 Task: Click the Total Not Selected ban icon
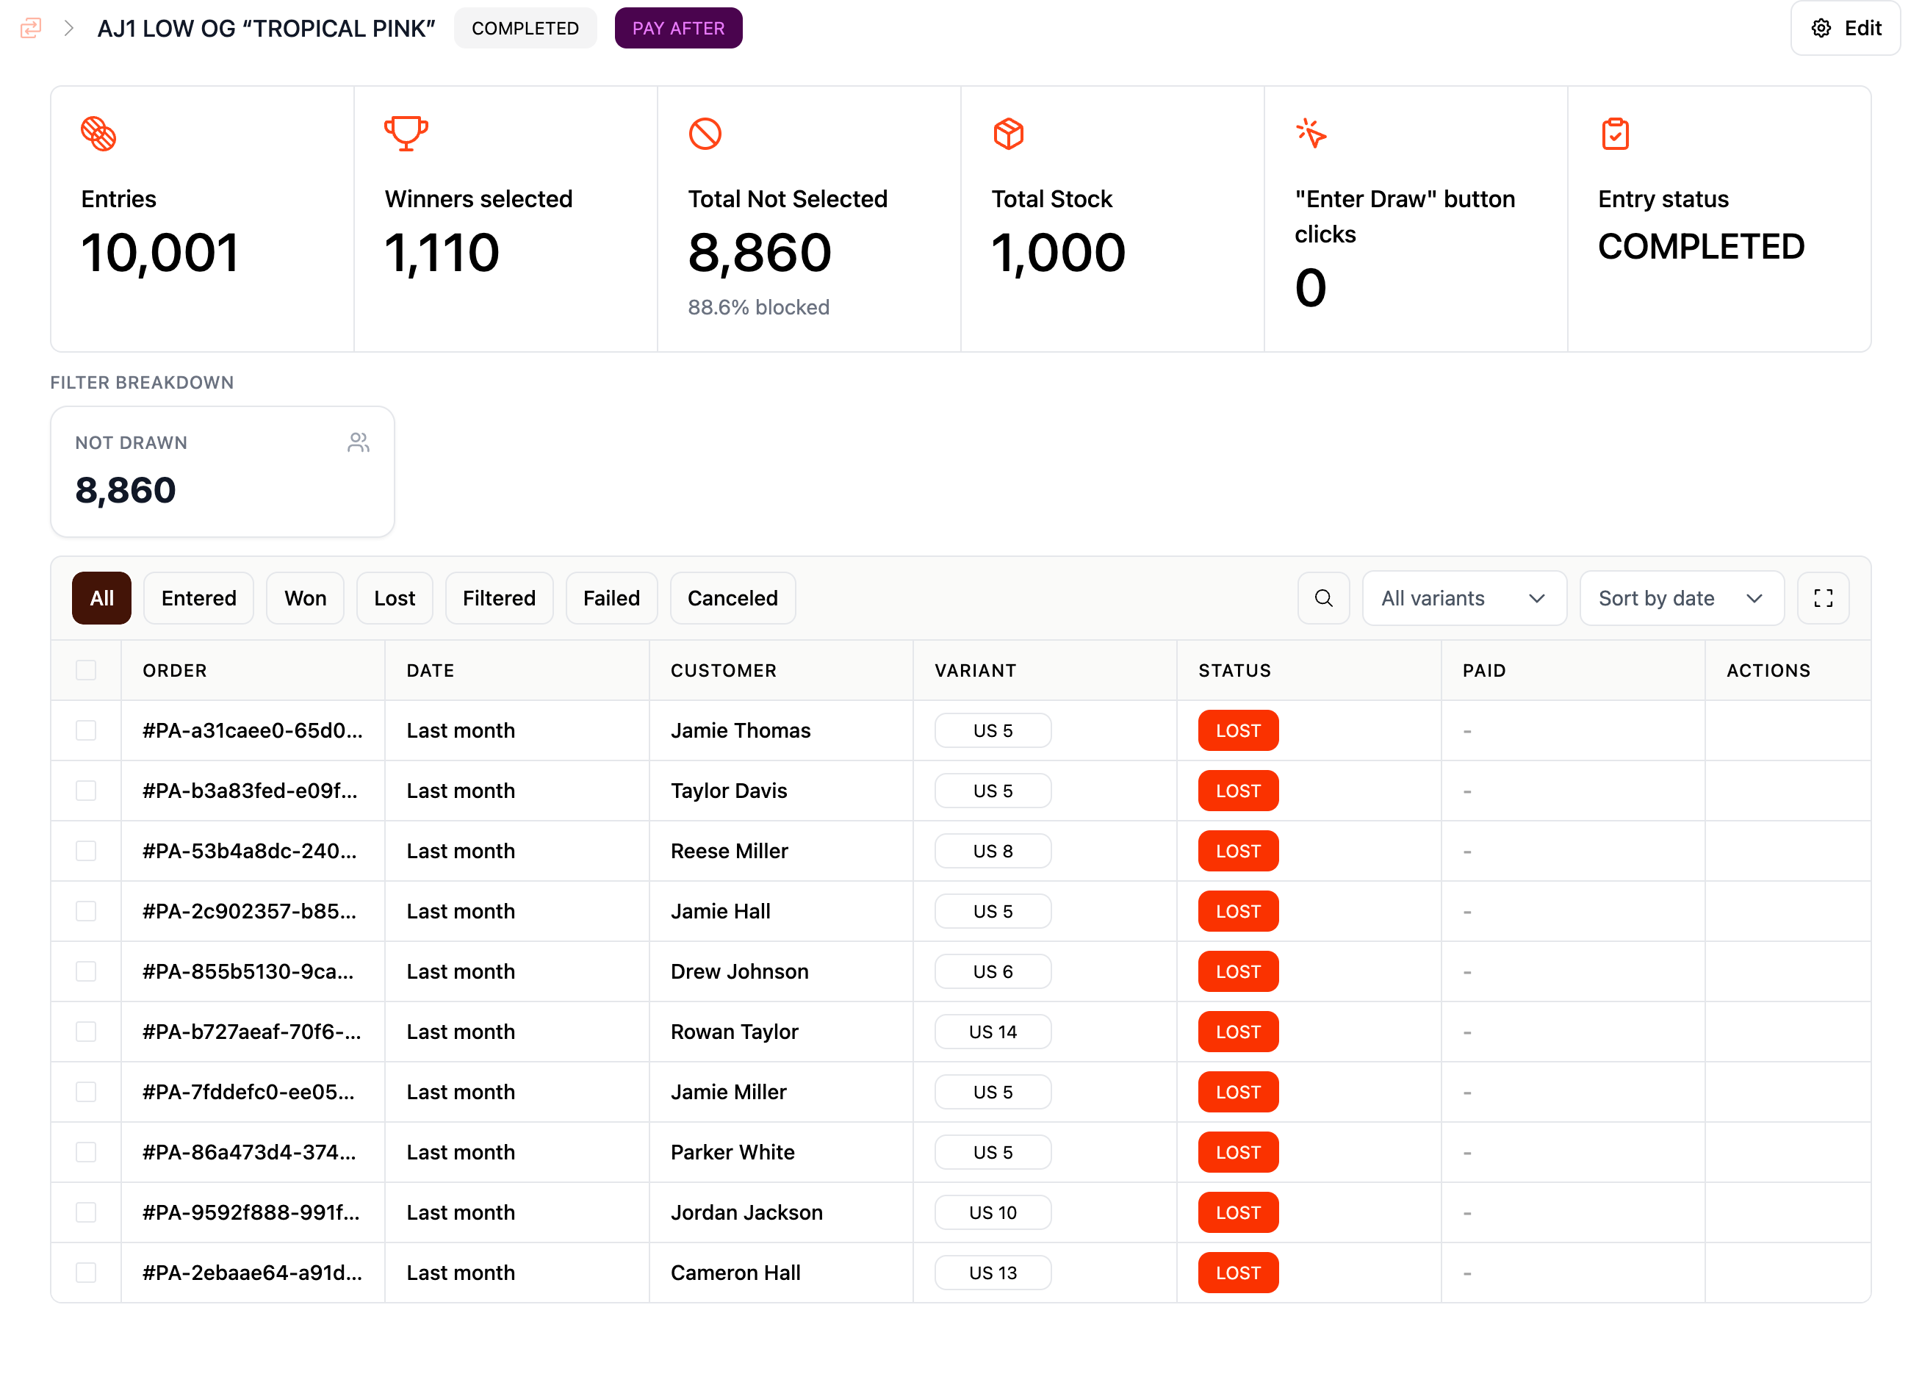(705, 133)
